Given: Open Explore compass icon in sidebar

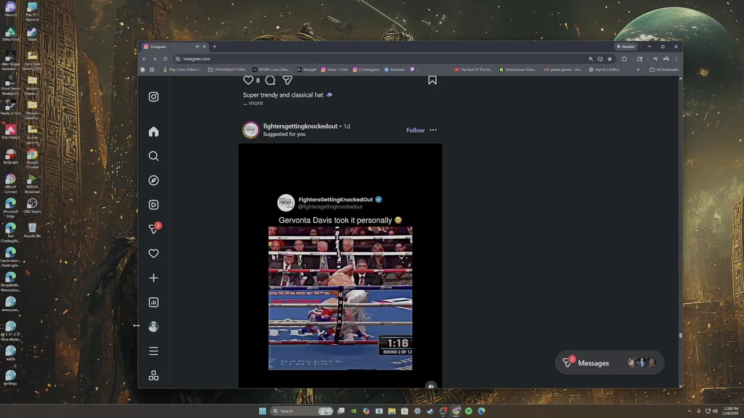Looking at the screenshot, I should click(153, 181).
